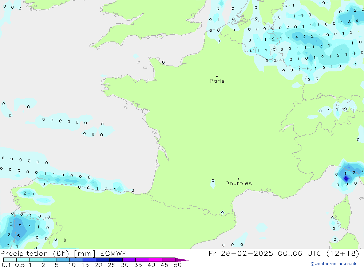The width and height of the screenshot is (364, 267).
Task: Click the '[mm]' unit label
Action: point(84,253)
